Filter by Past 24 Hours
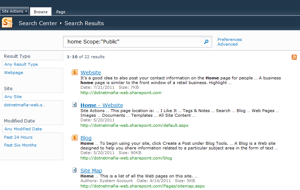Image resolution: width=300 pixels, height=190 pixels. tap(18, 137)
